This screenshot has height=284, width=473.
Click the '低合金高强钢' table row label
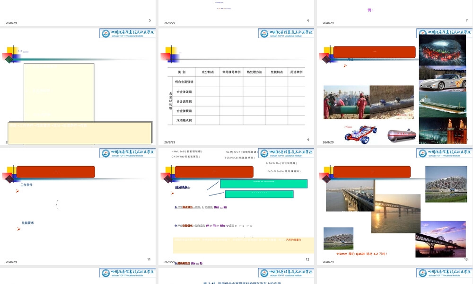pyautogui.click(x=184, y=82)
